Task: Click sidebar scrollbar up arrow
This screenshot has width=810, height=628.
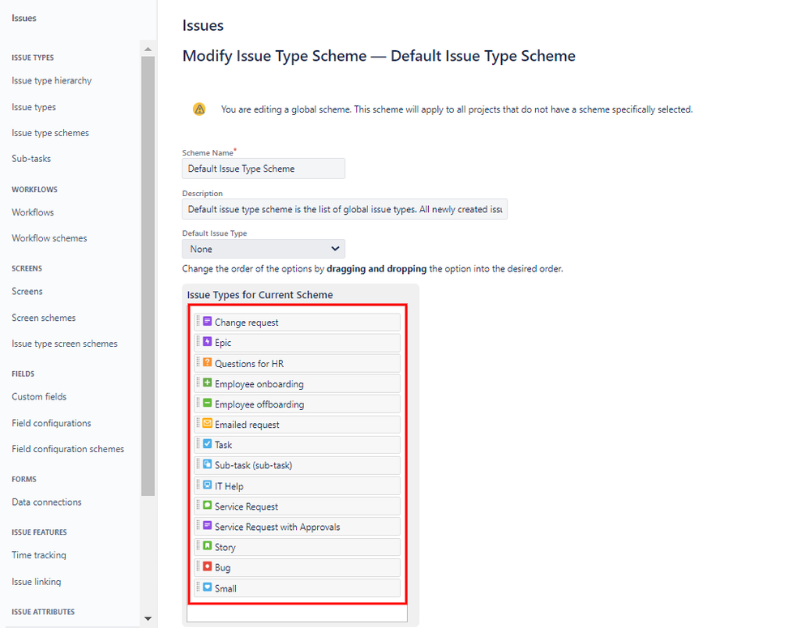Action: (x=148, y=49)
